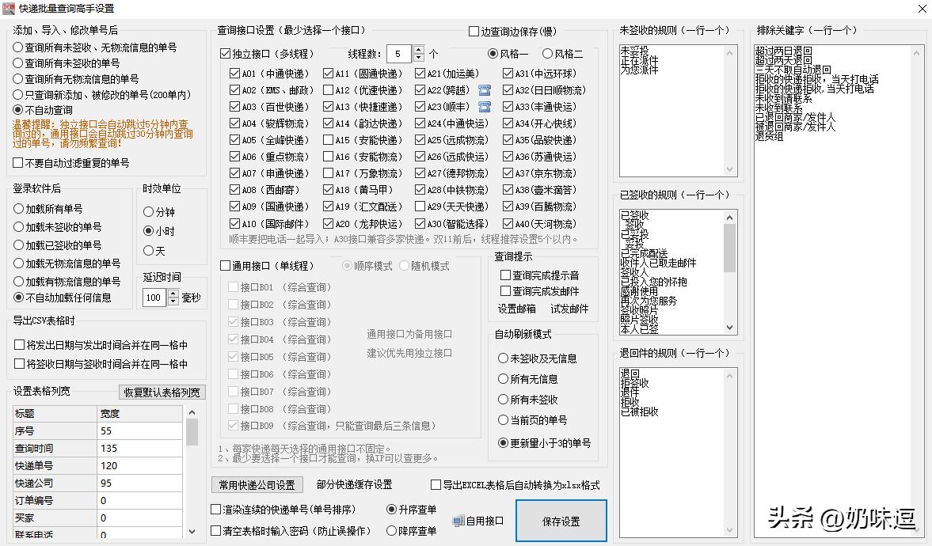Viewport: 932px width, 546px height.
Task: Click the down arrow of 已签收的规则 scrollbar
Action: (731, 328)
